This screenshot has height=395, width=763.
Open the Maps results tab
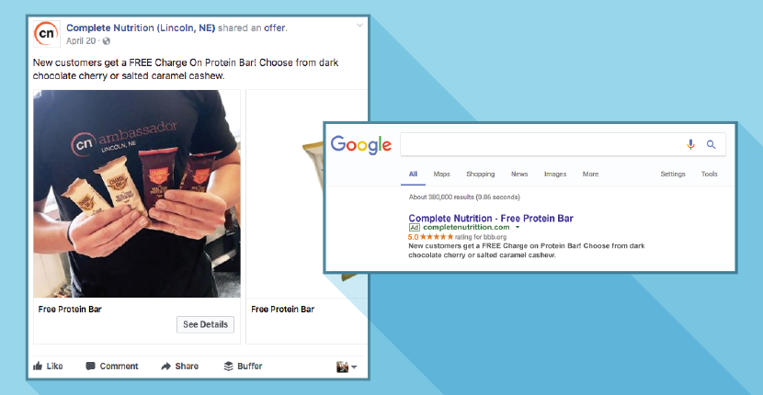(441, 175)
